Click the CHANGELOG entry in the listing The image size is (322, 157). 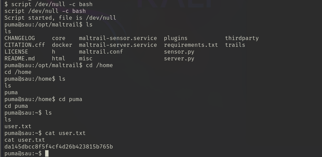click(x=20, y=38)
